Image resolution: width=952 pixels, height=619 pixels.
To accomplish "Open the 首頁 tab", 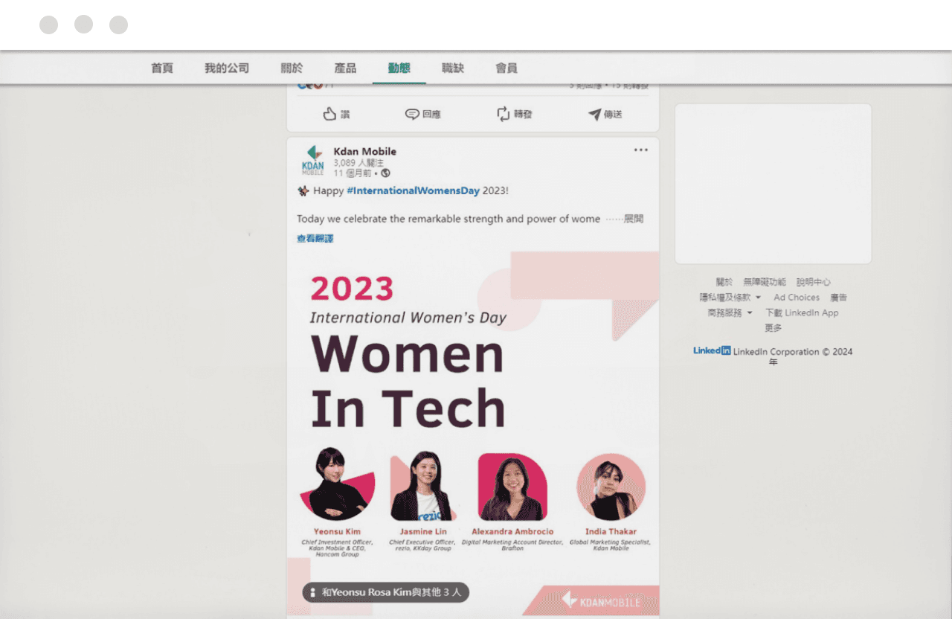I will (x=162, y=68).
